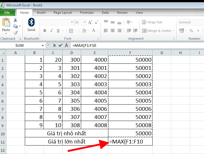The image size is (204, 154).
Task: Click Accounting Number Format icon
Action: (x=182, y=31)
